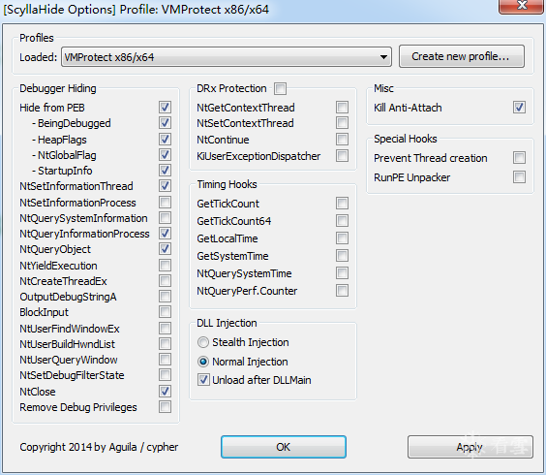The image size is (546, 475).
Task: Enable NtYieldExecution checkbox
Action: pyautogui.click(x=165, y=265)
